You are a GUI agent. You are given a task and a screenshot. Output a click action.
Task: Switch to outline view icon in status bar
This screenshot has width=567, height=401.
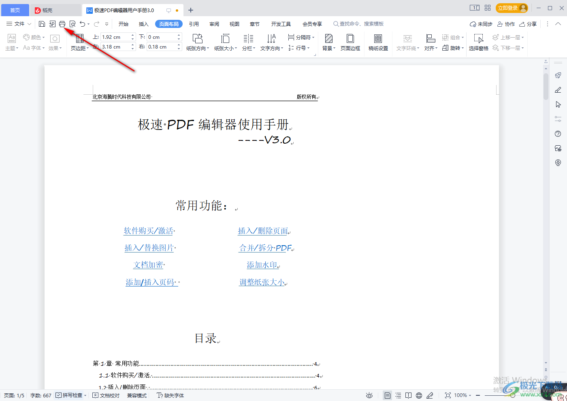(x=398, y=395)
